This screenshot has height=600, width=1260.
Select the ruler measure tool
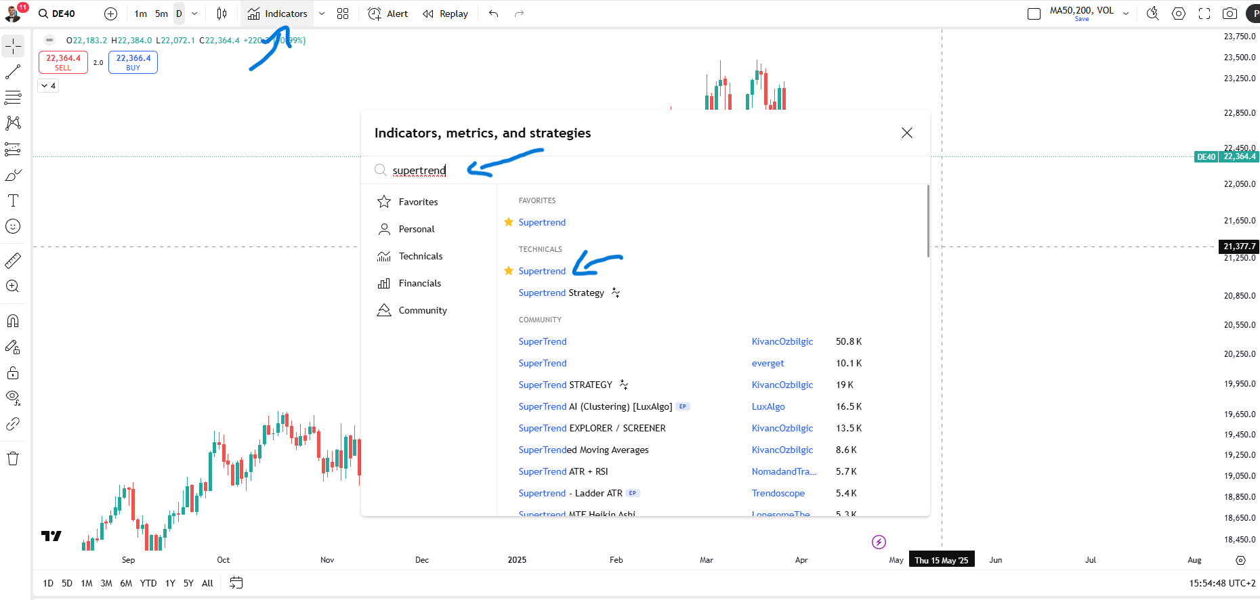coord(13,260)
